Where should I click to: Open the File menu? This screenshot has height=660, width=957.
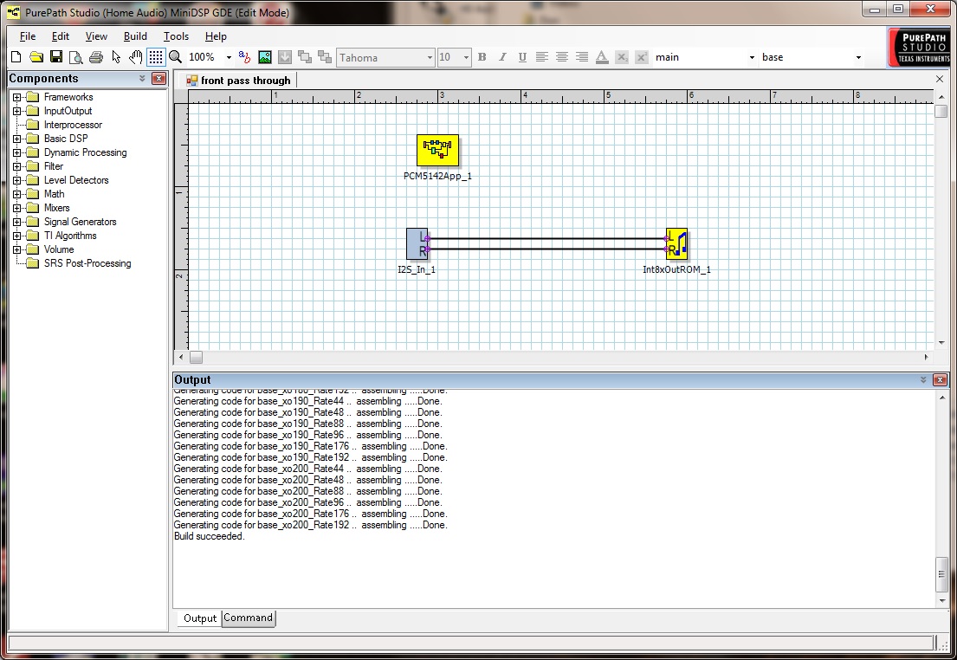coord(28,36)
